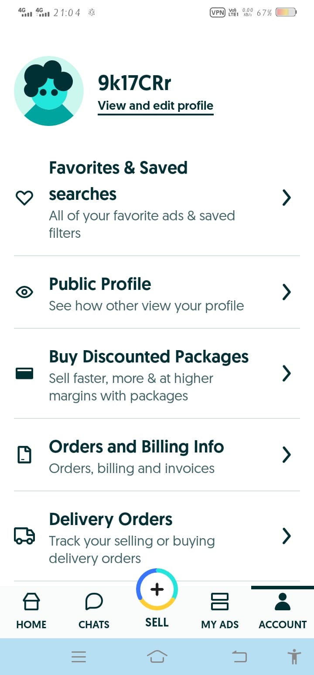
Task: Expand Favorites & Saved searches chevron
Action: coord(287,198)
